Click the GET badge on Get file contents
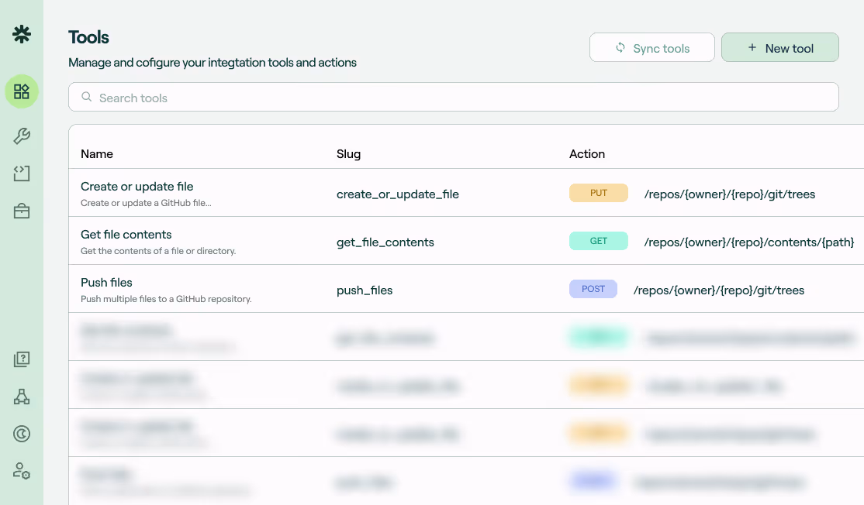864x505 pixels. pyautogui.click(x=598, y=241)
